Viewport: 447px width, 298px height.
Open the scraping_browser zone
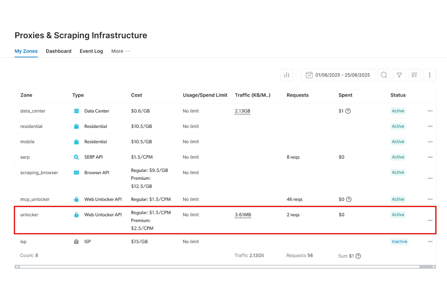[x=39, y=173]
